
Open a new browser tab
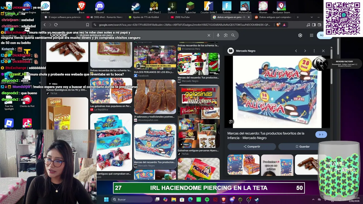[x=297, y=17]
